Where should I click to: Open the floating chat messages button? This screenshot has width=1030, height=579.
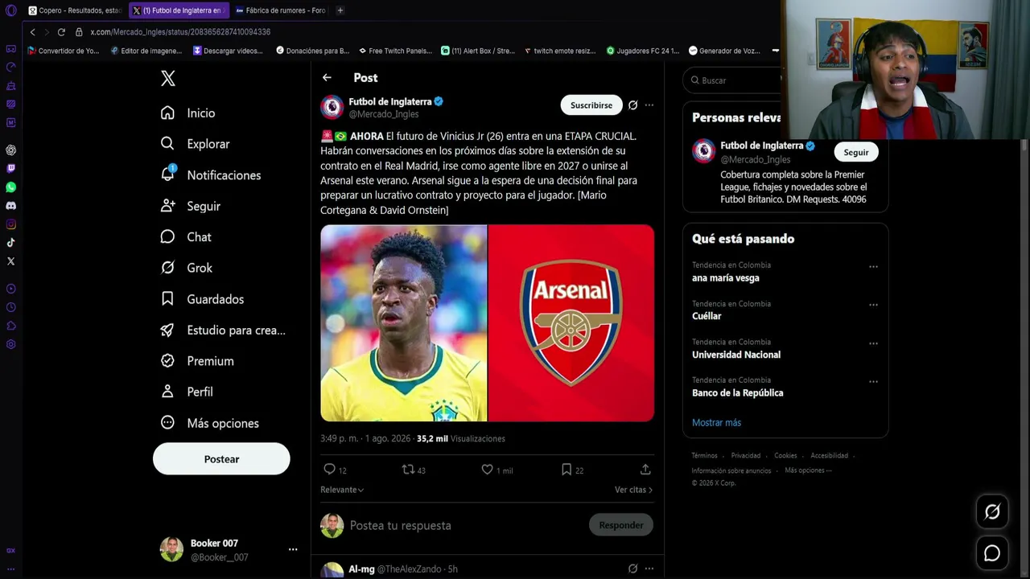tap(992, 553)
